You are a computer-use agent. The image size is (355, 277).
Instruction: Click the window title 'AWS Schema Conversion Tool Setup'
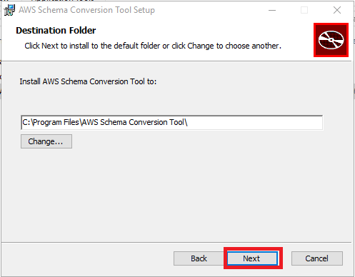[x=86, y=10]
